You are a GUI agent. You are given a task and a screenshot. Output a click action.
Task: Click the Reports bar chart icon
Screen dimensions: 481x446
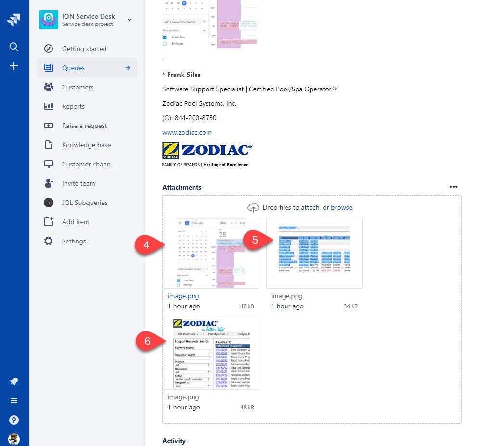[x=49, y=106]
